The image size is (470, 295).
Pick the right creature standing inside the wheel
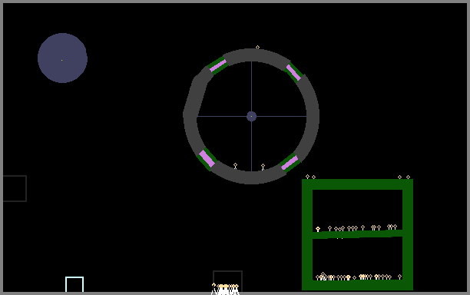coord(263,167)
